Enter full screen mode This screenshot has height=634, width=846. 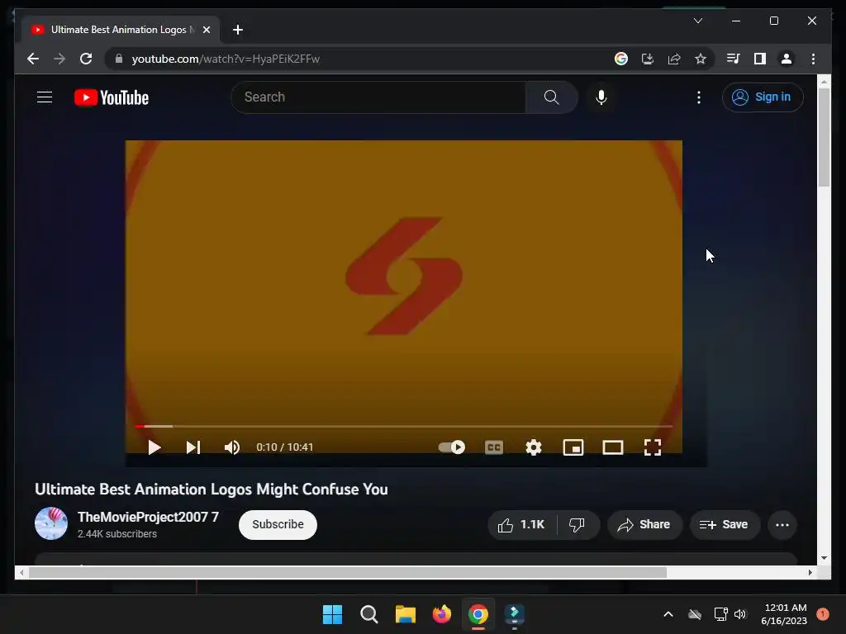pos(653,447)
